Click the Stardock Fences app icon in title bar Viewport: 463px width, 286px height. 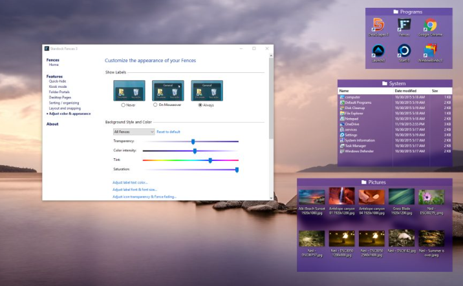click(47, 48)
